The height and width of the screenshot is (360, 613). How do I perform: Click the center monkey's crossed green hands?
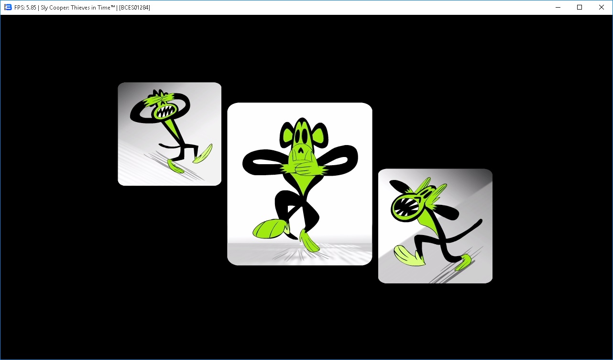(300, 169)
